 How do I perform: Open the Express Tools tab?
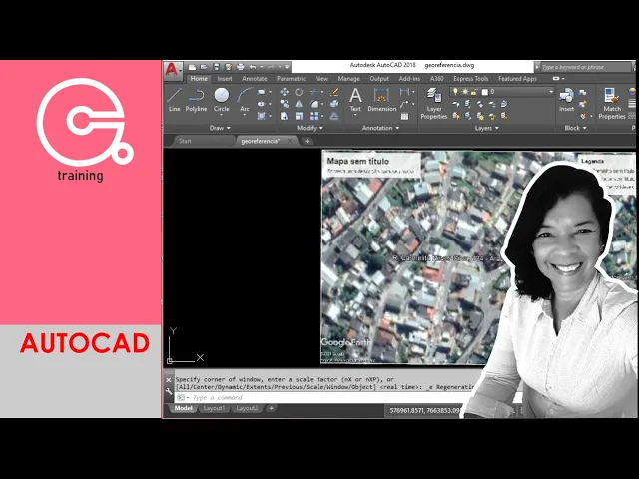pos(470,79)
